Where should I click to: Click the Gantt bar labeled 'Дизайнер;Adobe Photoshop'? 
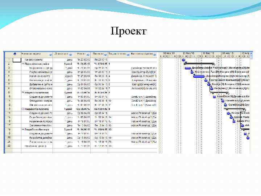pyautogui.click(x=188, y=68)
